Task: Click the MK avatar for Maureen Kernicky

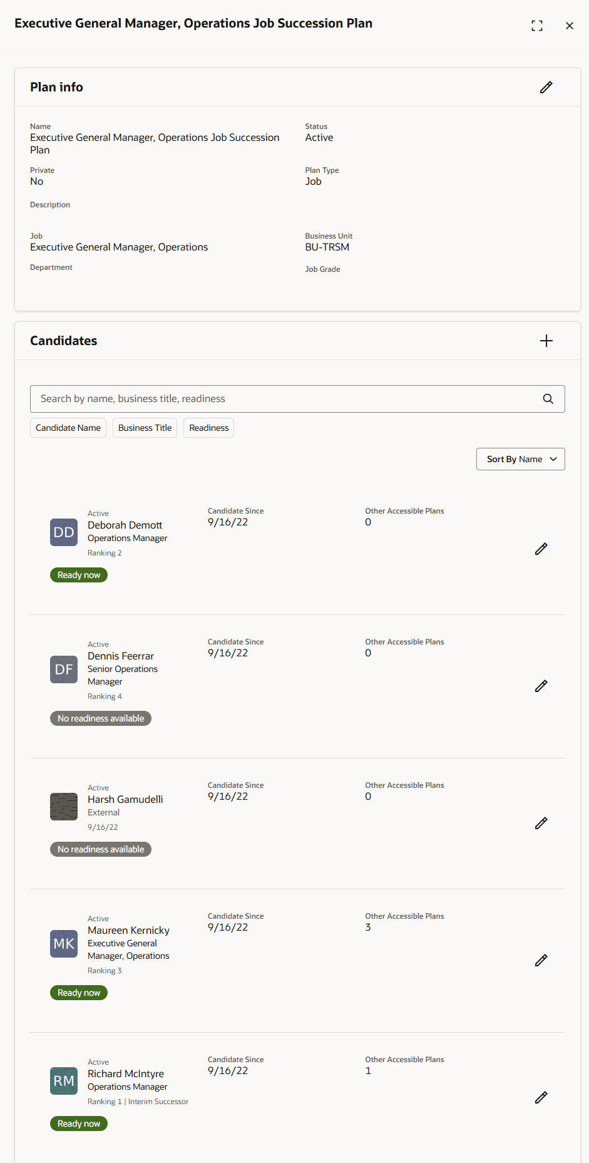Action: [x=64, y=944]
